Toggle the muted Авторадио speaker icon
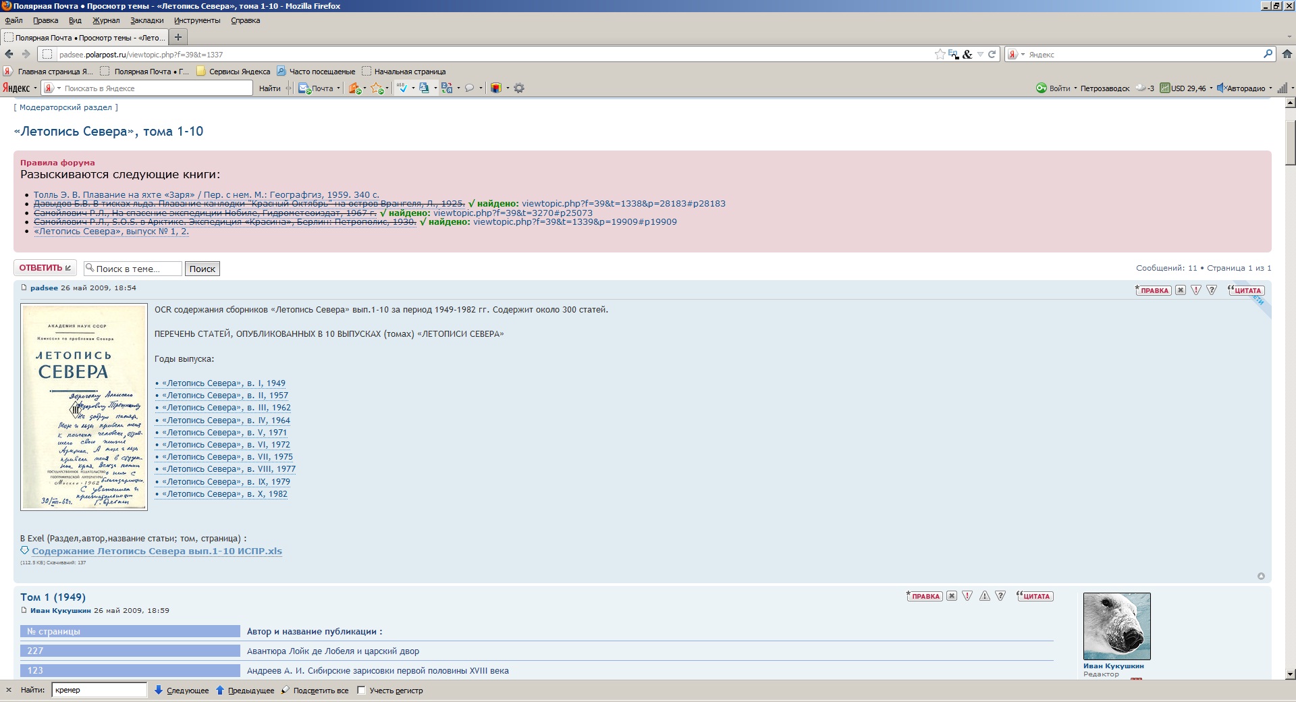The image size is (1296, 702). 1220,88
